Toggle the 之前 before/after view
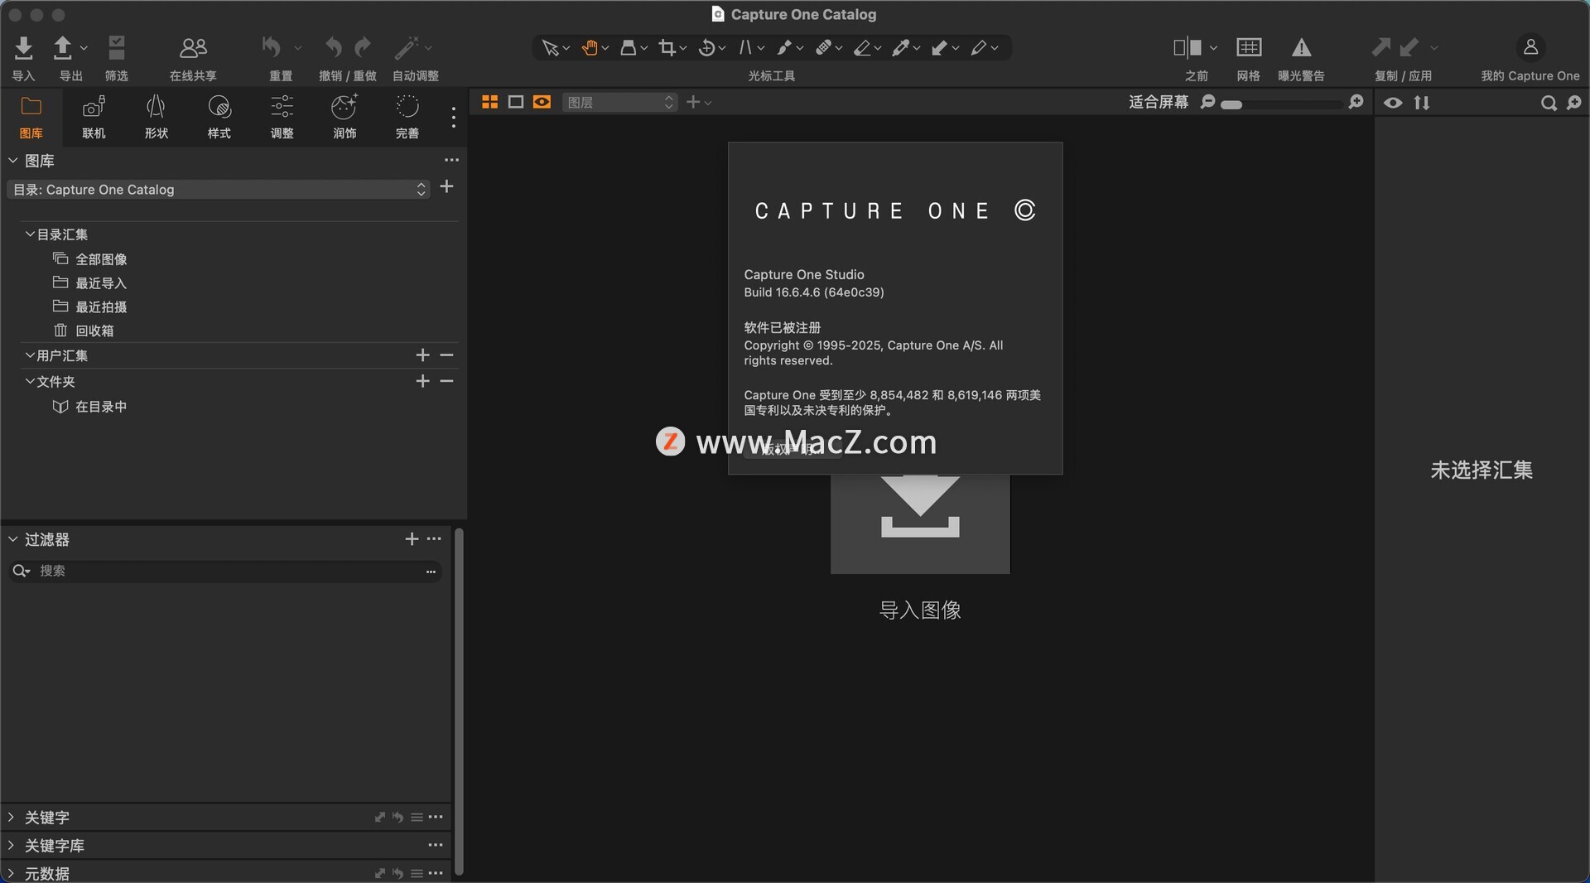 coord(1188,47)
